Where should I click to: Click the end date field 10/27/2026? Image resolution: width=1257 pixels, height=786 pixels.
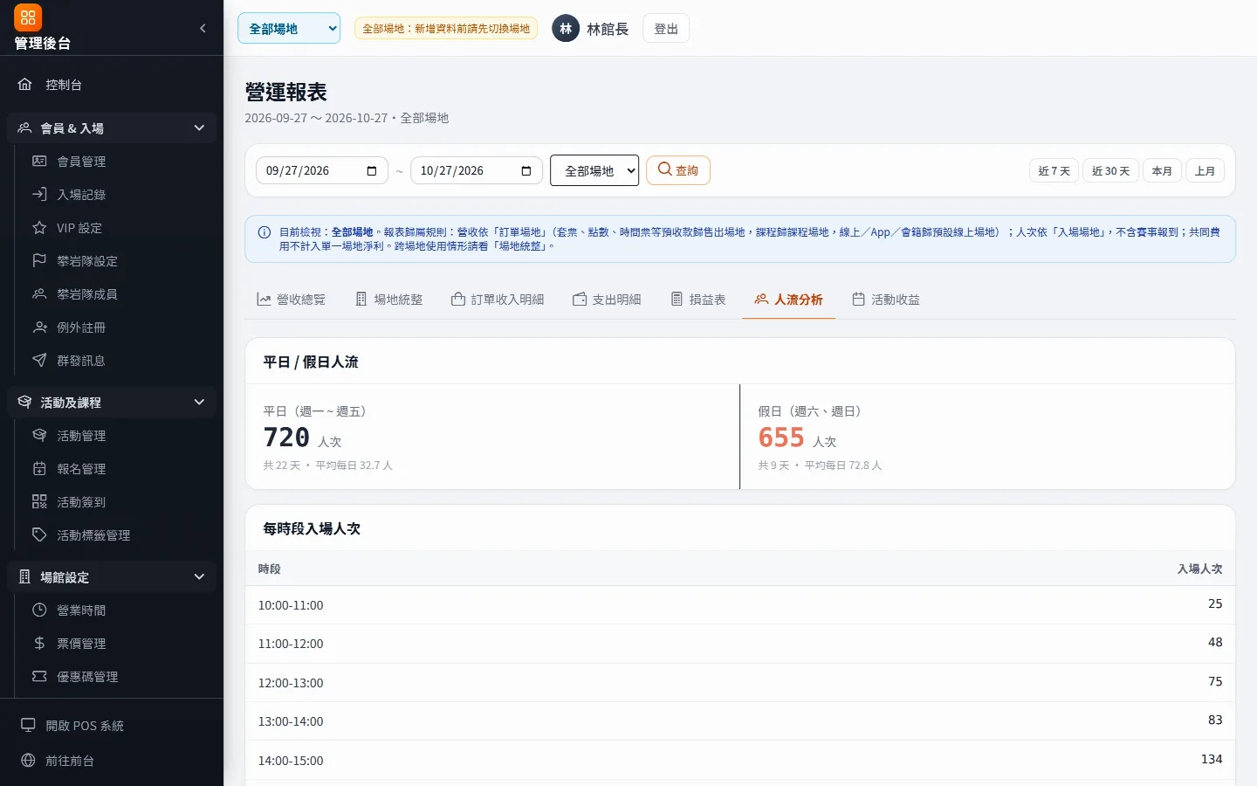[477, 170]
